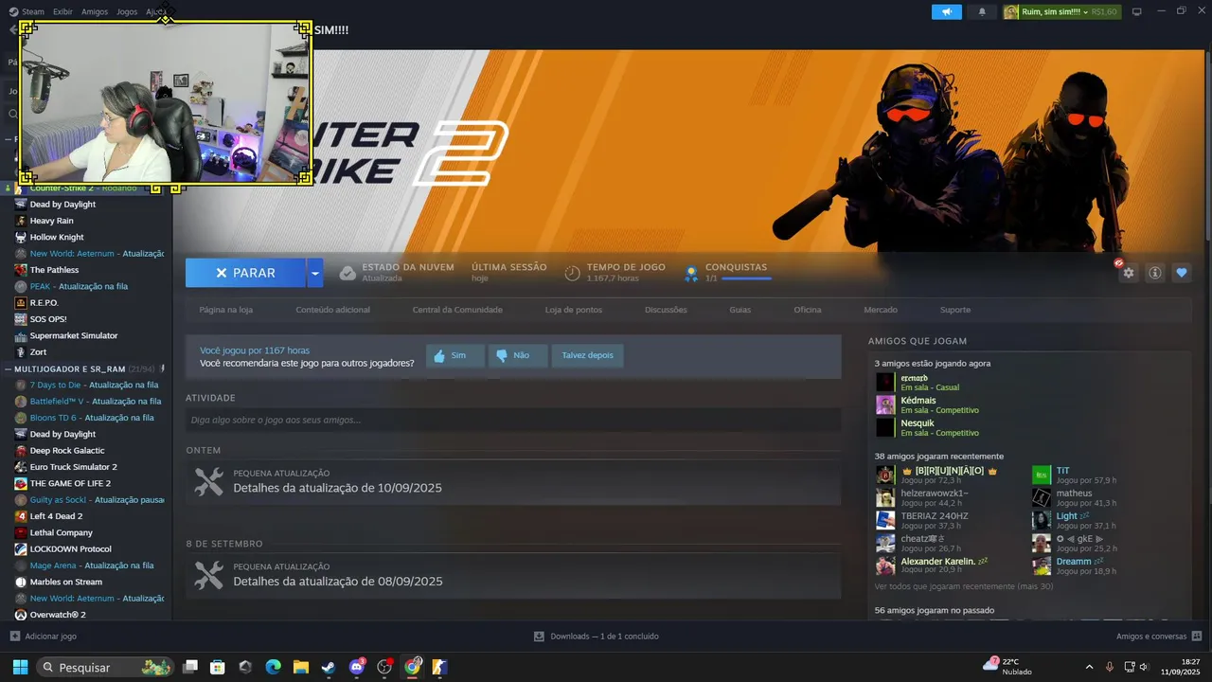Open Task View from the taskbar
The height and width of the screenshot is (682, 1212).
point(190,667)
